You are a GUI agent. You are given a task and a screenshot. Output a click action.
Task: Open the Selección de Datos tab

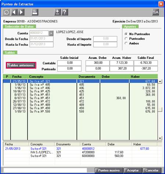(19, 27)
